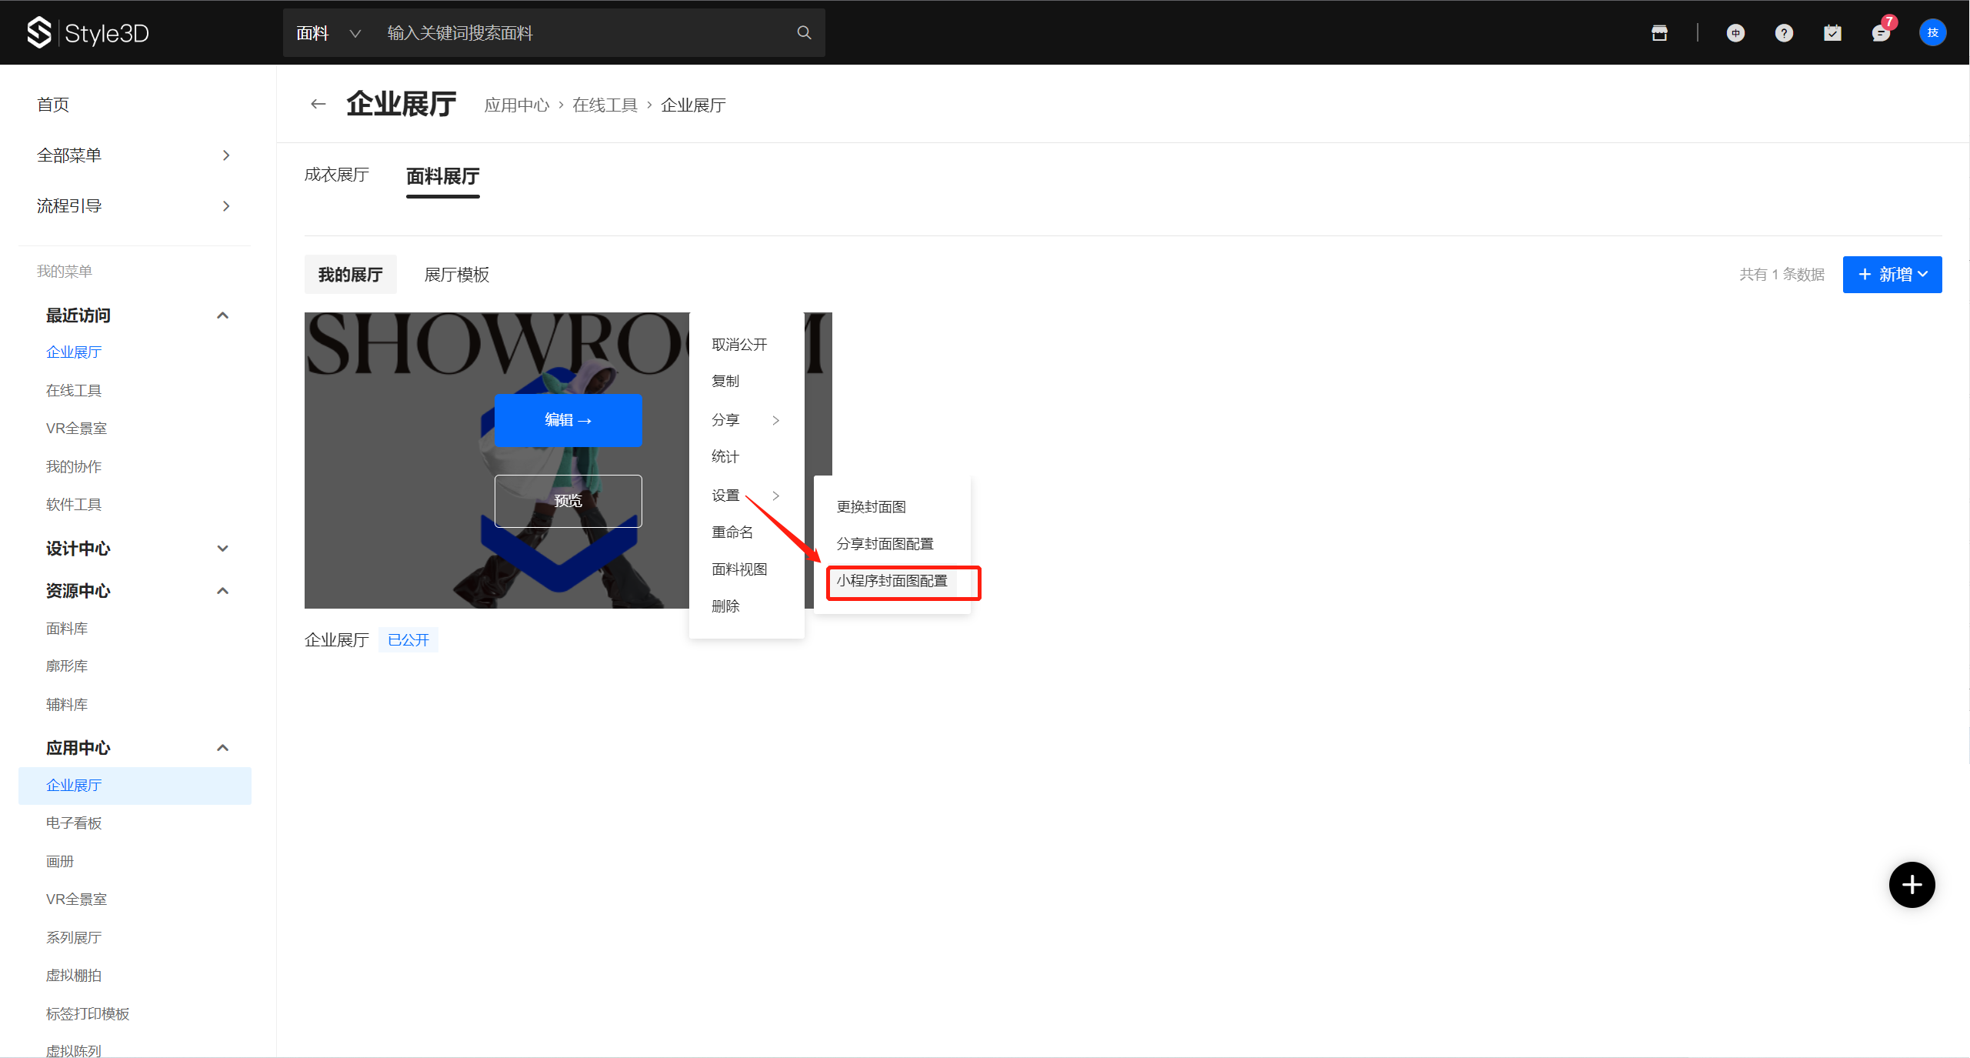Click the 已公开 status tag
This screenshot has width=1970, height=1058.
point(408,640)
